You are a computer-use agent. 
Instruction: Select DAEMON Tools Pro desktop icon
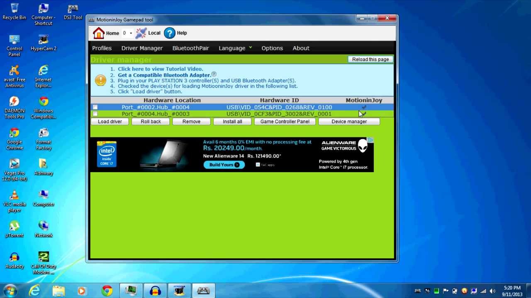[x=14, y=108]
